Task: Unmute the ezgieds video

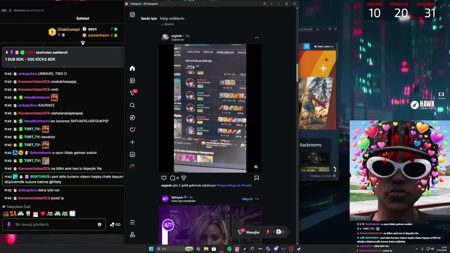Action: [x=256, y=167]
